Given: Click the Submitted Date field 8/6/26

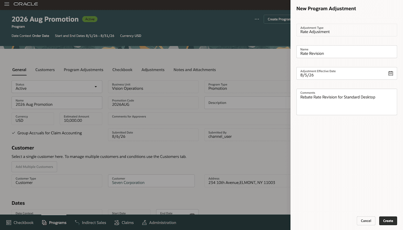Looking at the screenshot, I should tap(153, 135).
